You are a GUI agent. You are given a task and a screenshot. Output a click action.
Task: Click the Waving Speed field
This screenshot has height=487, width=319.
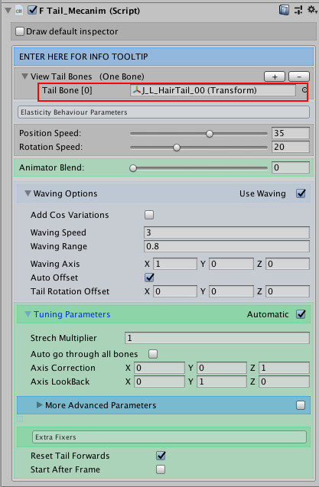click(x=226, y=232)
